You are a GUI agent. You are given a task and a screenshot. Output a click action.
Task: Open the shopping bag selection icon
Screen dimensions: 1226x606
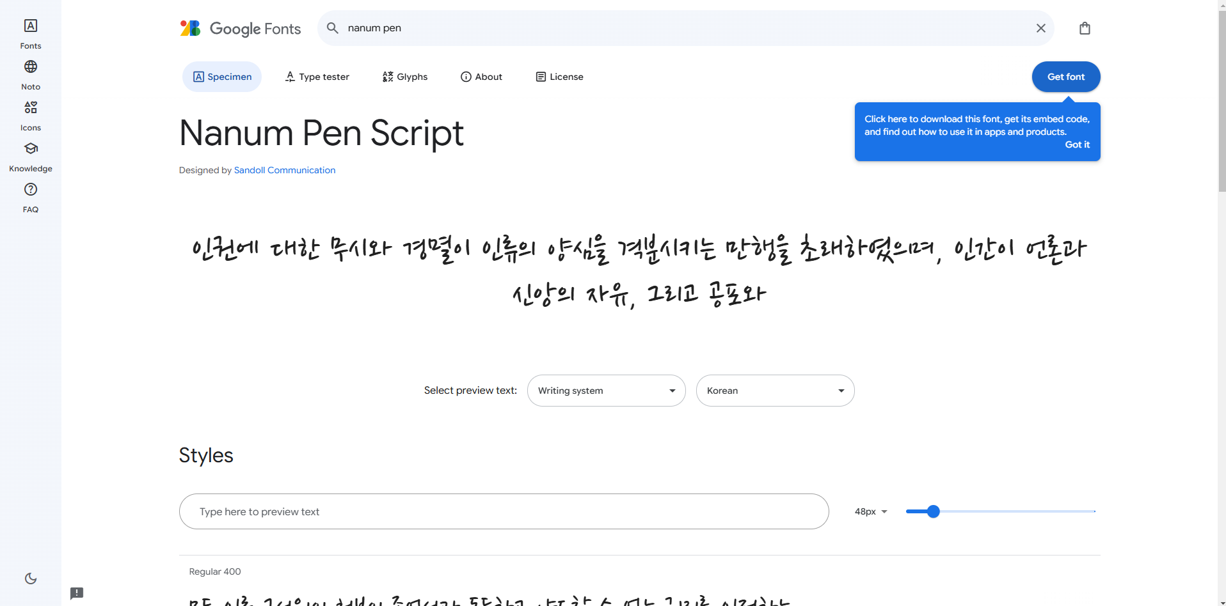(1085, 28)
